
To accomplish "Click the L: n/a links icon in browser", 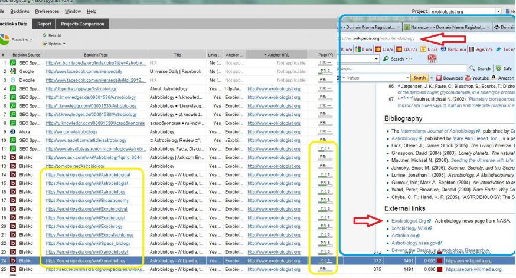I will [x=378, y=49].
